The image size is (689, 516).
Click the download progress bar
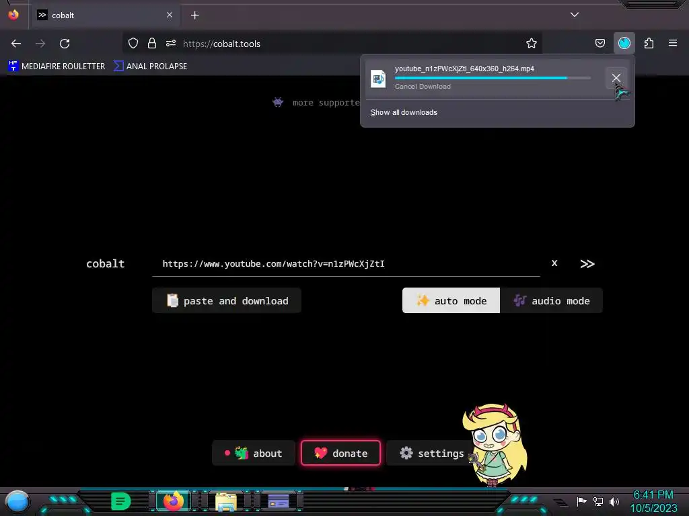[x=493, y=78]
